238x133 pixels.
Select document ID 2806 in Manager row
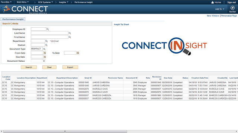pos(135,89)
